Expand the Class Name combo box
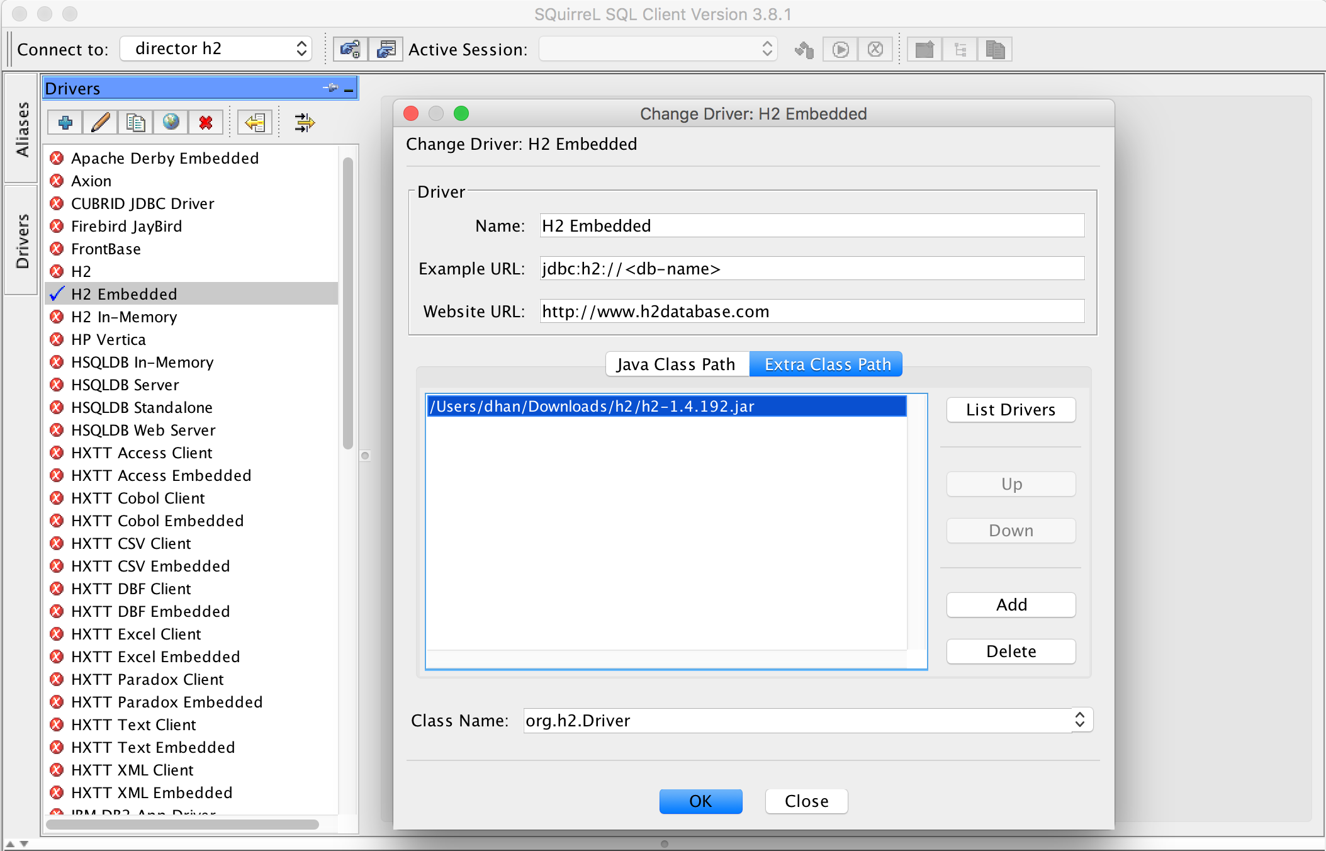This screenshot has width=1326, height=851. coord(1080,720)
